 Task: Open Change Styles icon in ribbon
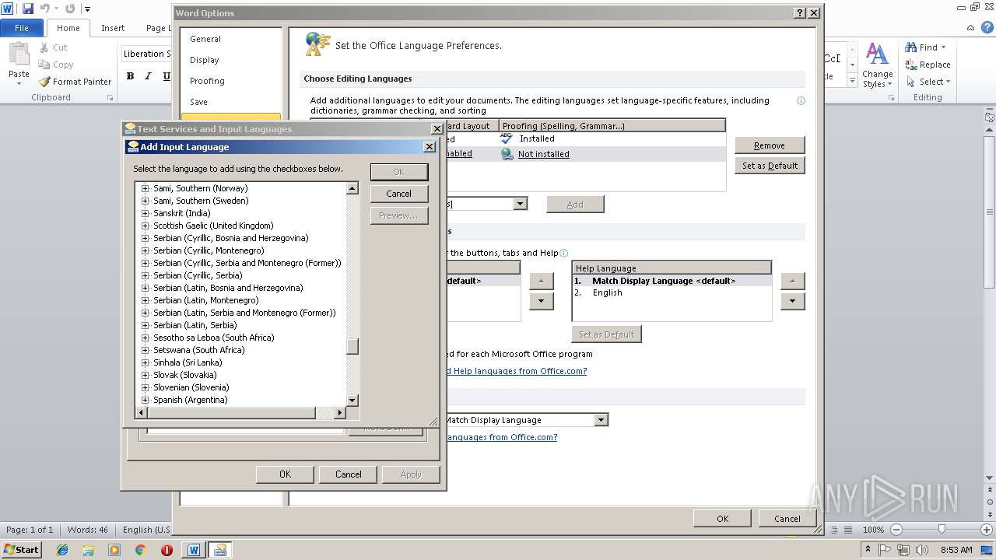[878, 54]
